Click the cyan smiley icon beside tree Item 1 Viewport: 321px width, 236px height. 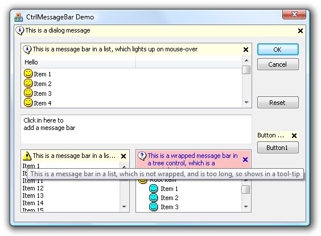pos(153,189)
